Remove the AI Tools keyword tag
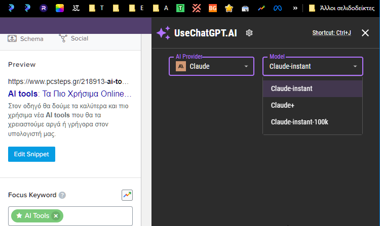The height and width of the screenshot is (226, 380). 56,216
